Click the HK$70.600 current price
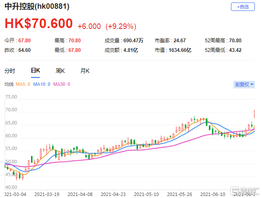 pyautogui.click(x=39, y=24)
